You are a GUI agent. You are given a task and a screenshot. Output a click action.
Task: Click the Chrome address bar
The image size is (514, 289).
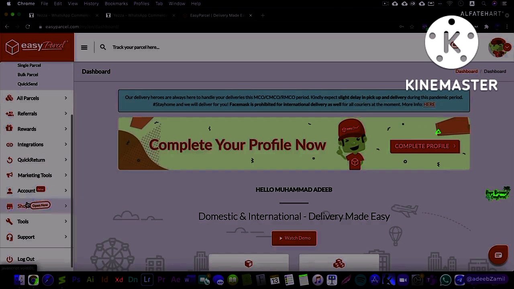[x=217, y=26]
